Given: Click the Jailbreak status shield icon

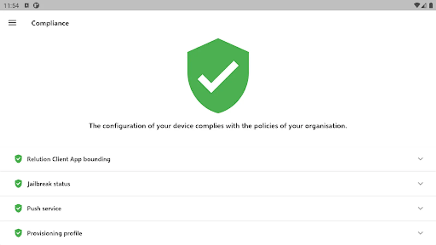Looking at the screenshot, I should click(18, 184).
